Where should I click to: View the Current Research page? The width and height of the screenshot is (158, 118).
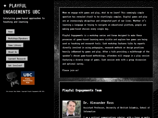pos(17,59)
